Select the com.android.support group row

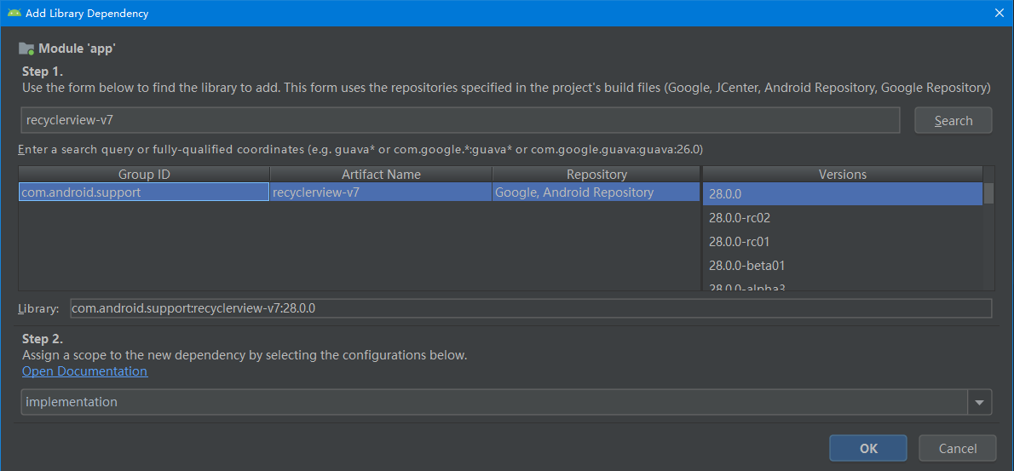(x=143, y=193)
